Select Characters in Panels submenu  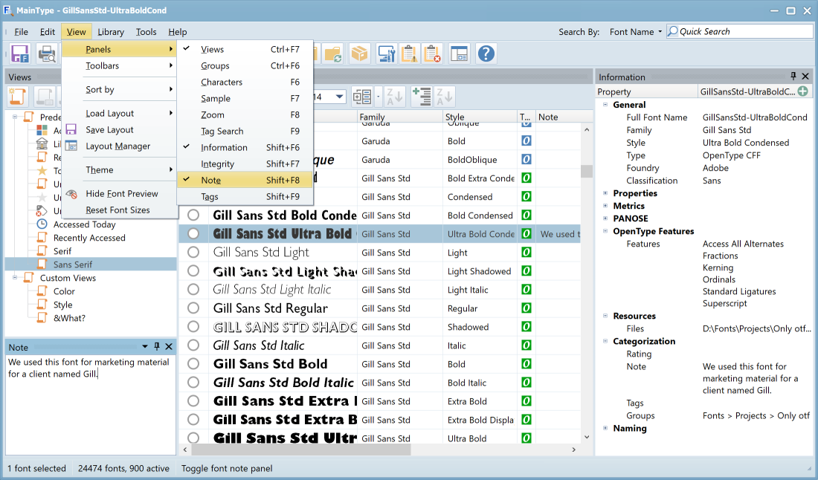click(245, 82)
